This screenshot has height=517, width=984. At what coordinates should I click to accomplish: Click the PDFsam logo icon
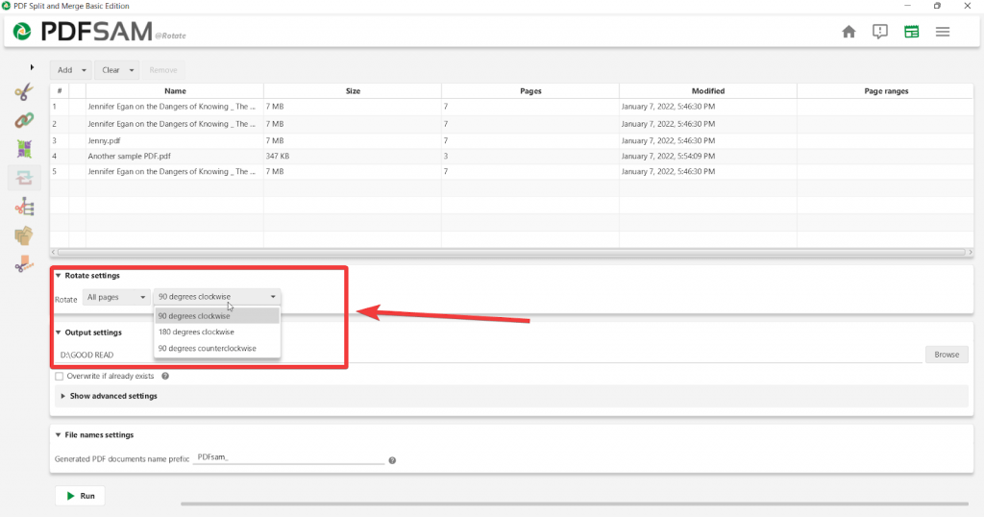tap(22, 32)
